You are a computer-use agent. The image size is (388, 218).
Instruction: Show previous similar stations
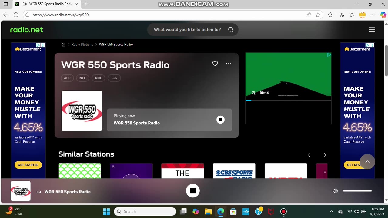pyautogui.click(x=309, y=155)
